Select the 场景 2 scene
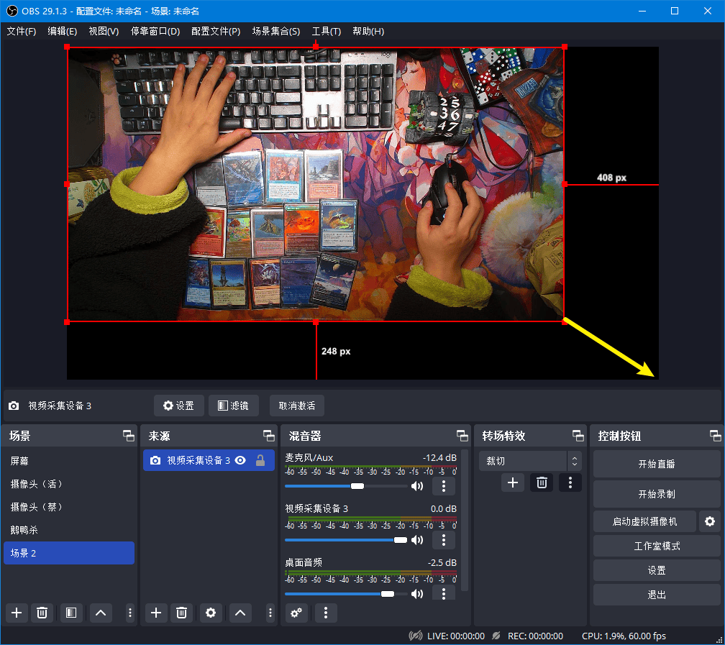This screenshot has width=725, height=645. point(69,553)
